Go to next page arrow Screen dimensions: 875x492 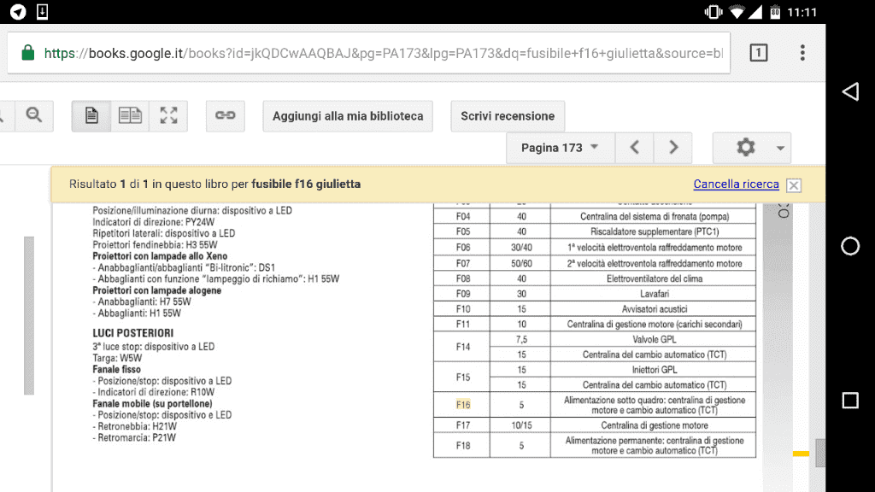pyautogui.click(x=673, y=148)
